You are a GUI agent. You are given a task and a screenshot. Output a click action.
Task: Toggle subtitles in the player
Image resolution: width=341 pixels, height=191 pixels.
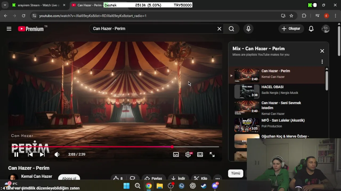pos(176,154)
